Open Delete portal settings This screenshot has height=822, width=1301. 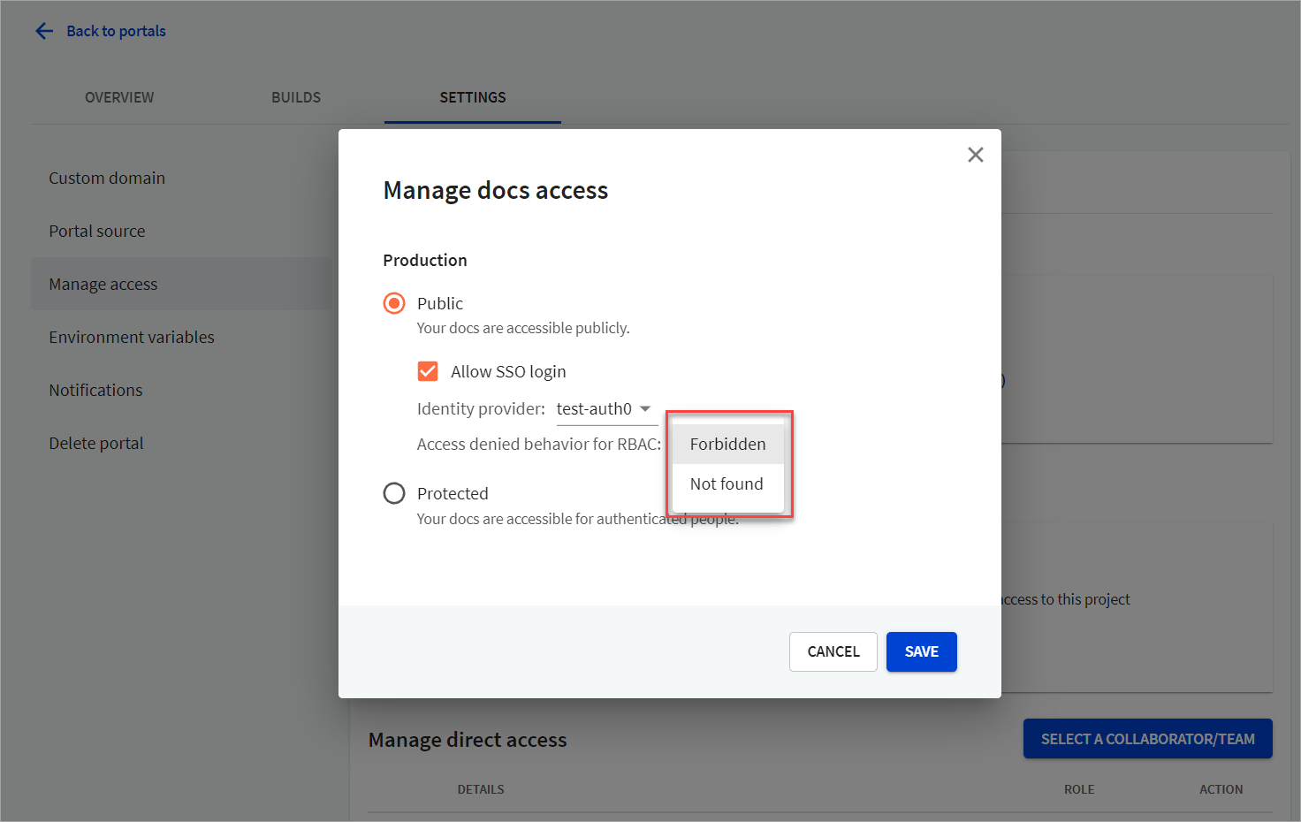coord(181,443)
